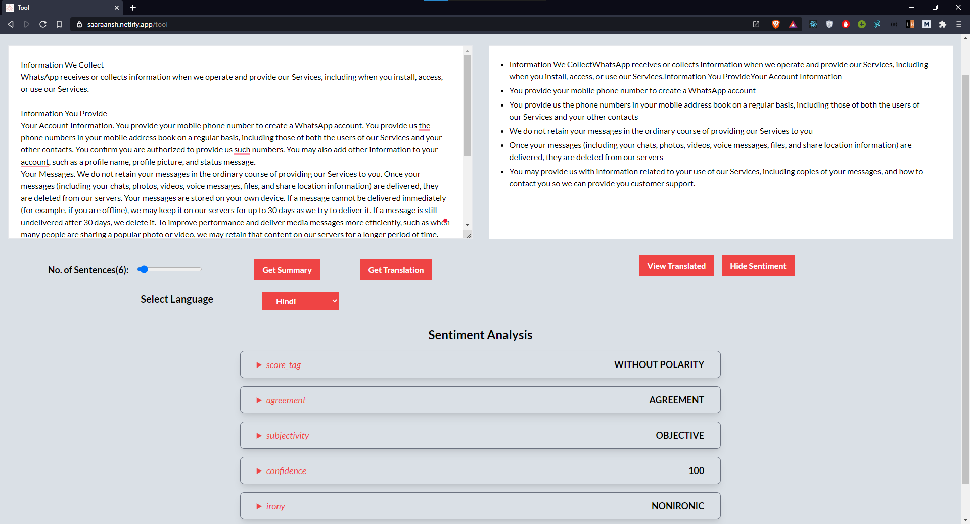Click the M extension icon
Viewport: 970px width, 524px height.
point(927,24)
